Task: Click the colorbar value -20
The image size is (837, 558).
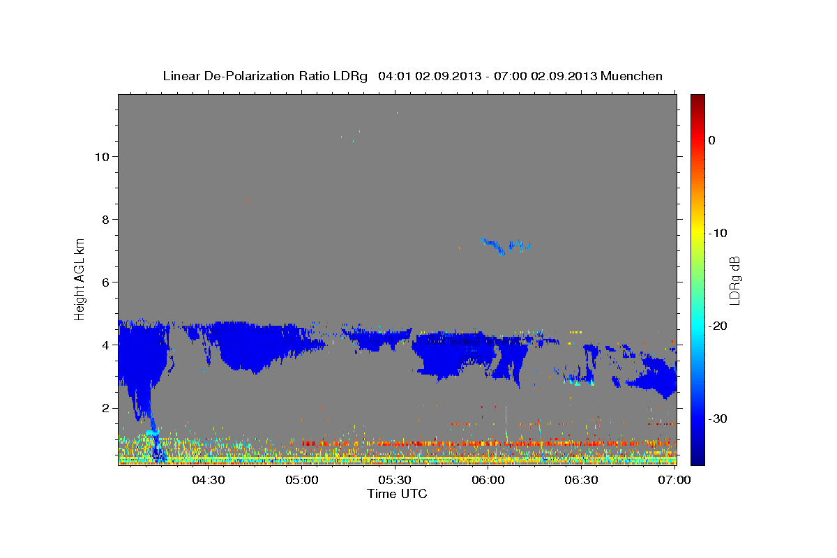Action: click(x=717, y=326)
